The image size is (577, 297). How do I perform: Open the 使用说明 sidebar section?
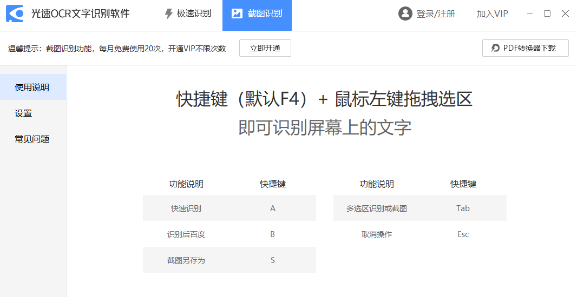coord(33,87)
